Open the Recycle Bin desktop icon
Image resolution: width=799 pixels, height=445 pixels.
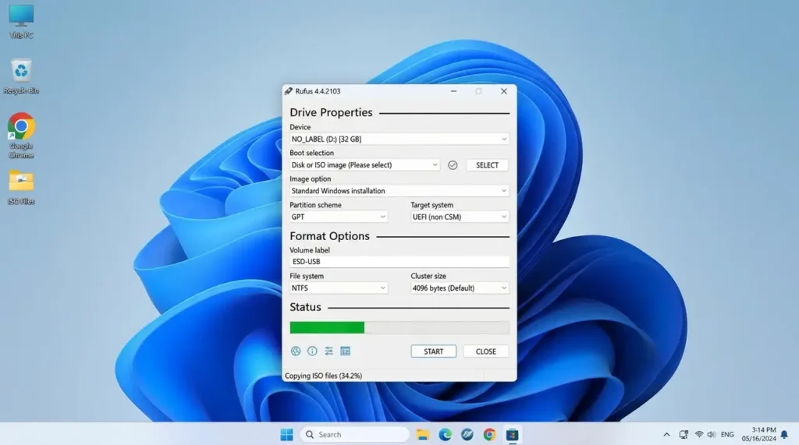click(x=21, y=77)
